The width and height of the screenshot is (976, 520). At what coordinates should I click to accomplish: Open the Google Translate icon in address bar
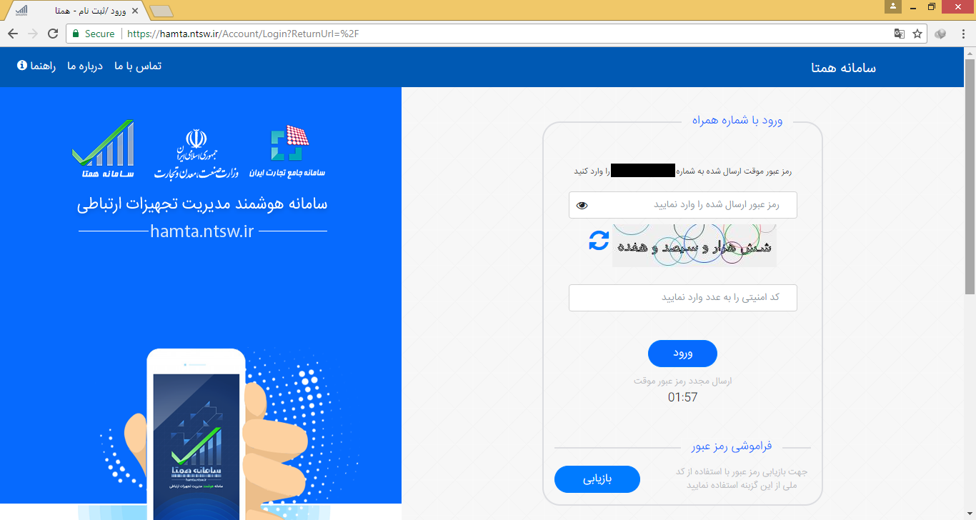(x=900, y=34)
